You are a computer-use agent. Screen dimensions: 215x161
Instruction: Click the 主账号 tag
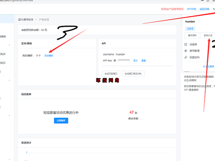(x=190, y=28)
